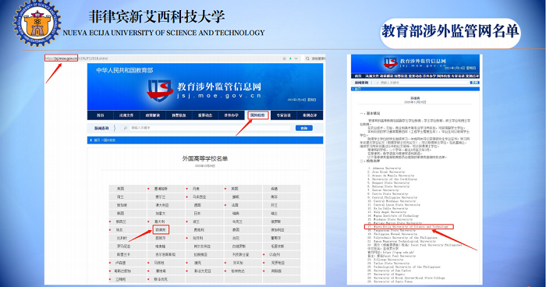Click the jsj.moe.gov.cn address bar URL
This screenshot has width=546, height=287.
tap(66, 58)
